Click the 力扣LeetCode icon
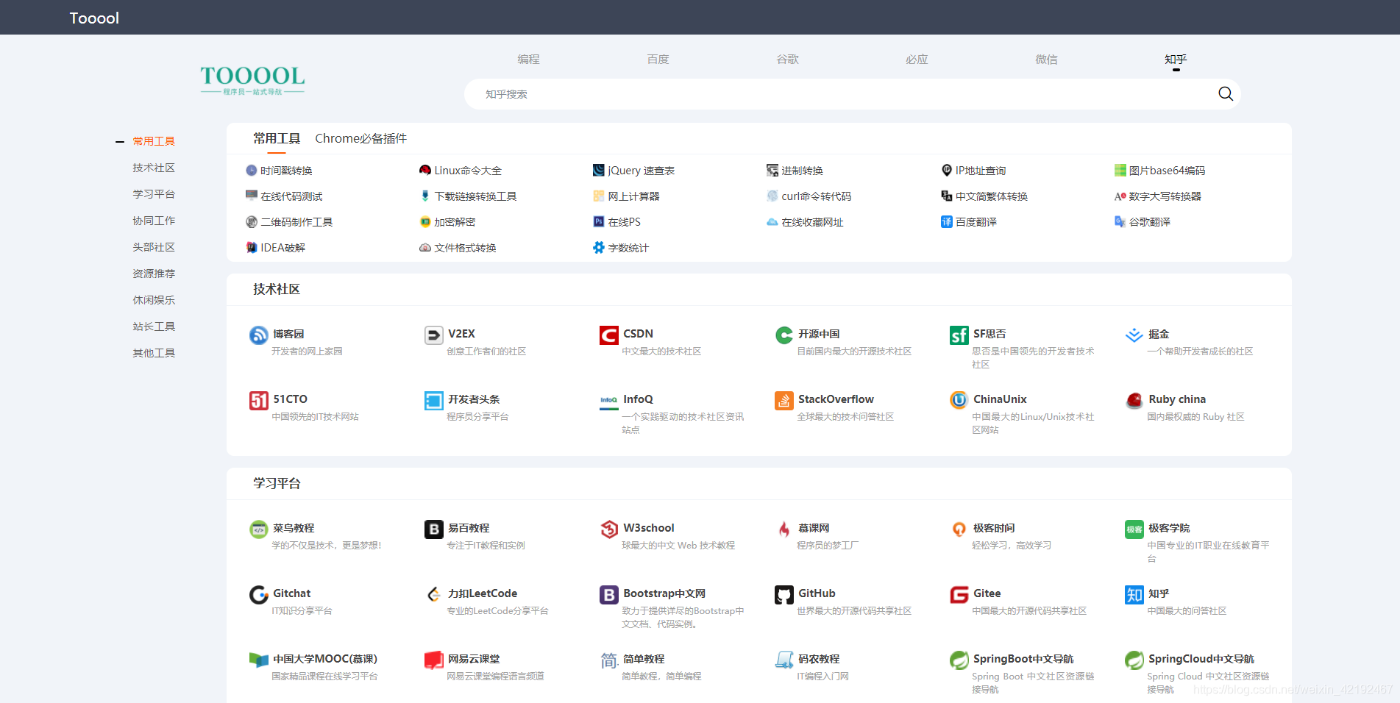 (433, 595)
